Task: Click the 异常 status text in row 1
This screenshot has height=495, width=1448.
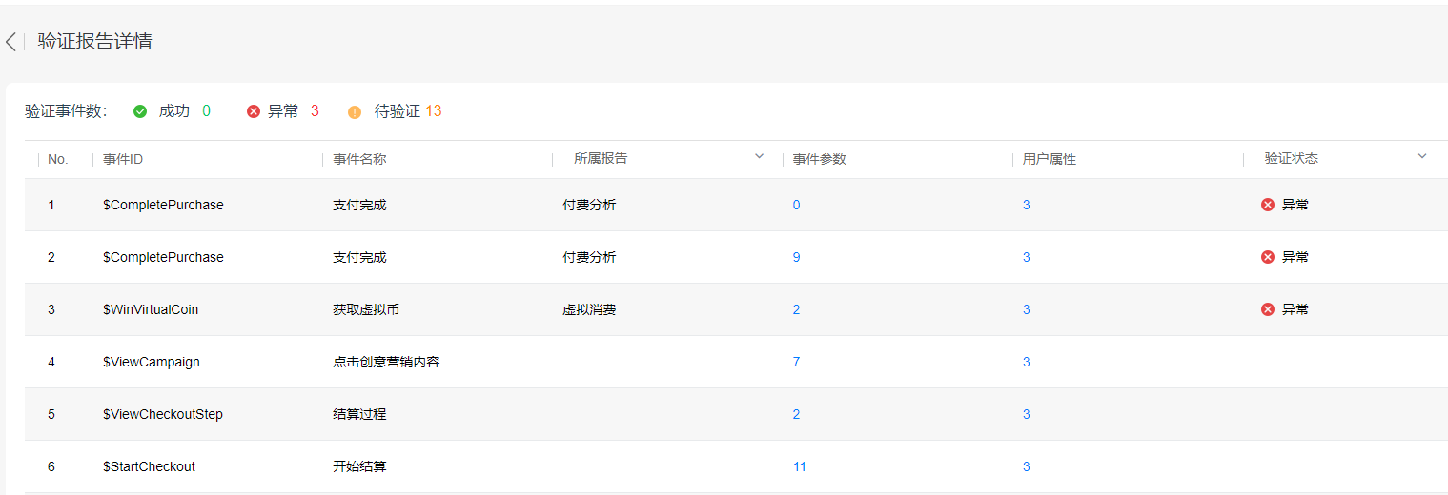Action: tap(1295, 205)
